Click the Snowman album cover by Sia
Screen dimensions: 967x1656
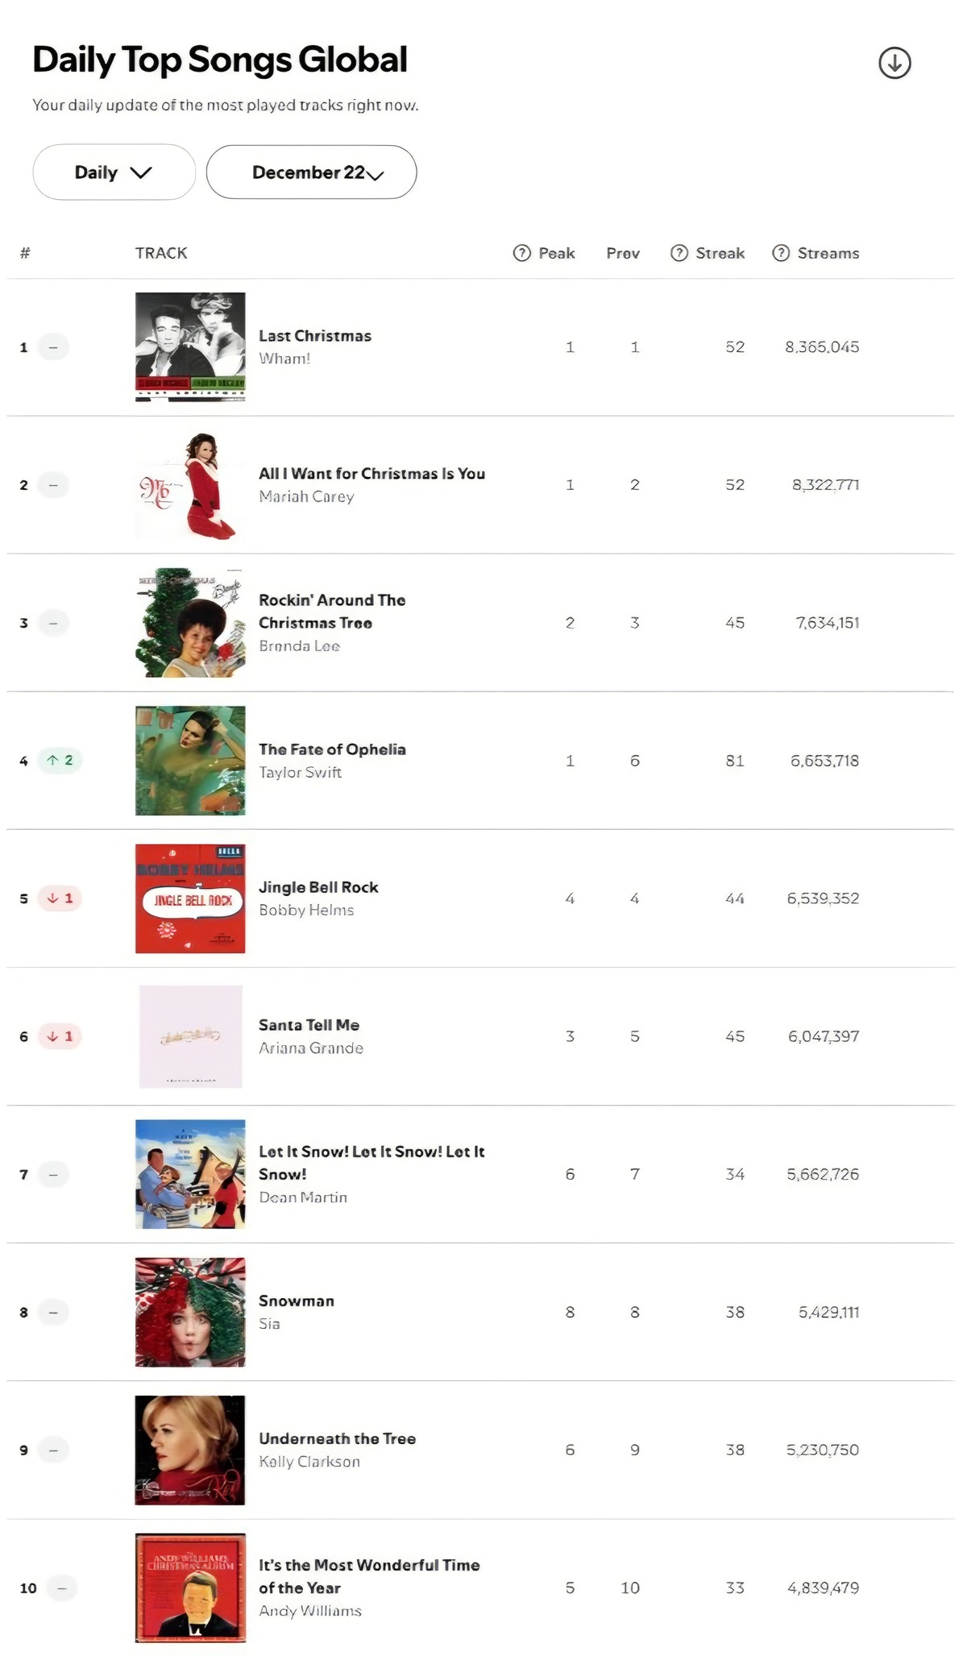(190, 1312)
